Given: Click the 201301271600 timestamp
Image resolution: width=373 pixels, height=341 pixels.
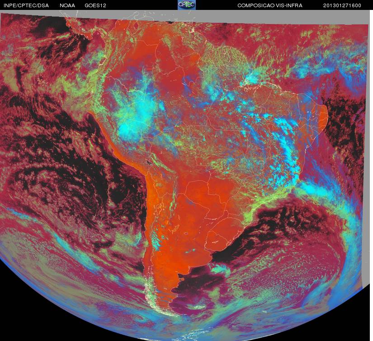Looking at the screenshot, I should click(342, 5).
